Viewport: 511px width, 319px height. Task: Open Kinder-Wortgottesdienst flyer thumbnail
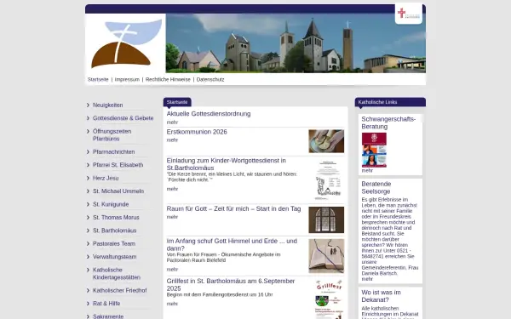point(327,179)
